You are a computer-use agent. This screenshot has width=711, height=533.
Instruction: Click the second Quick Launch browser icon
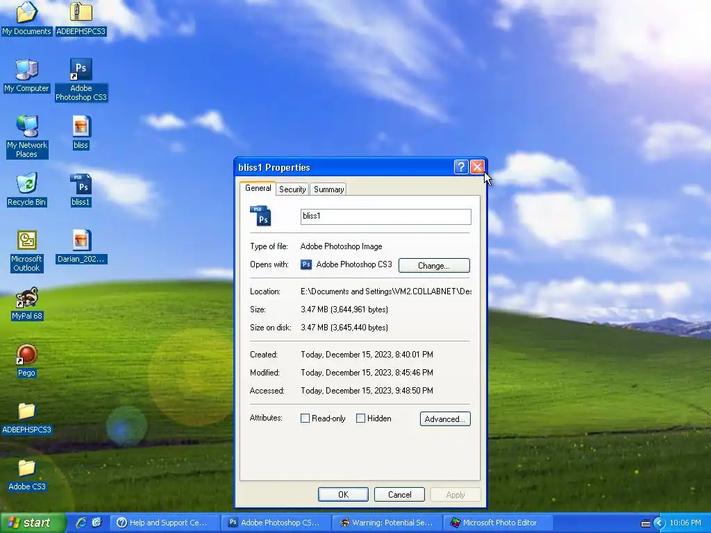click(x=97, y=523)
